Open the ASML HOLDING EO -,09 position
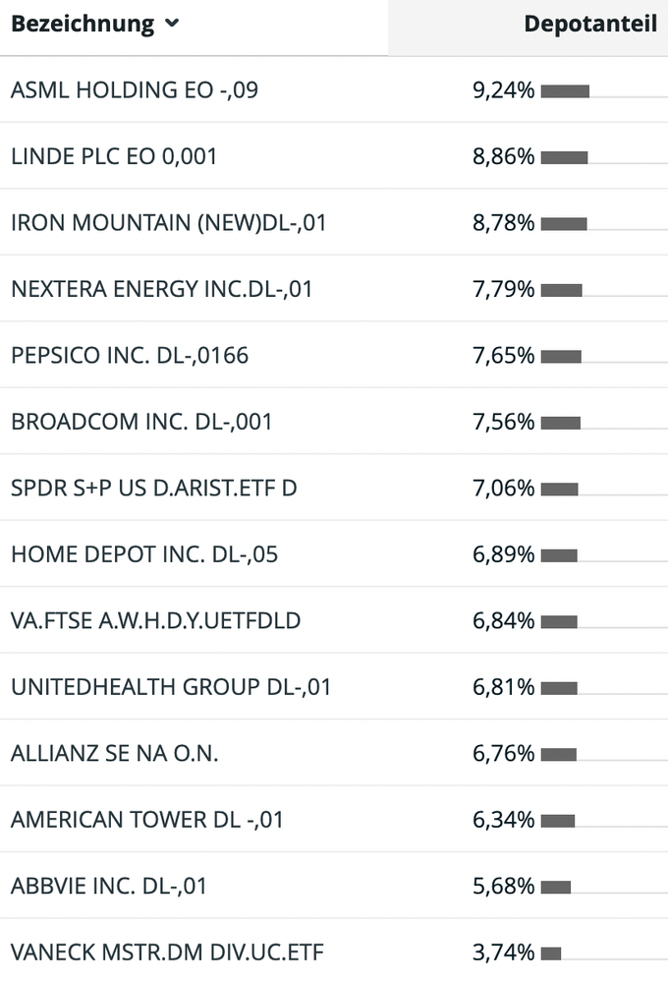 (135, 90)
